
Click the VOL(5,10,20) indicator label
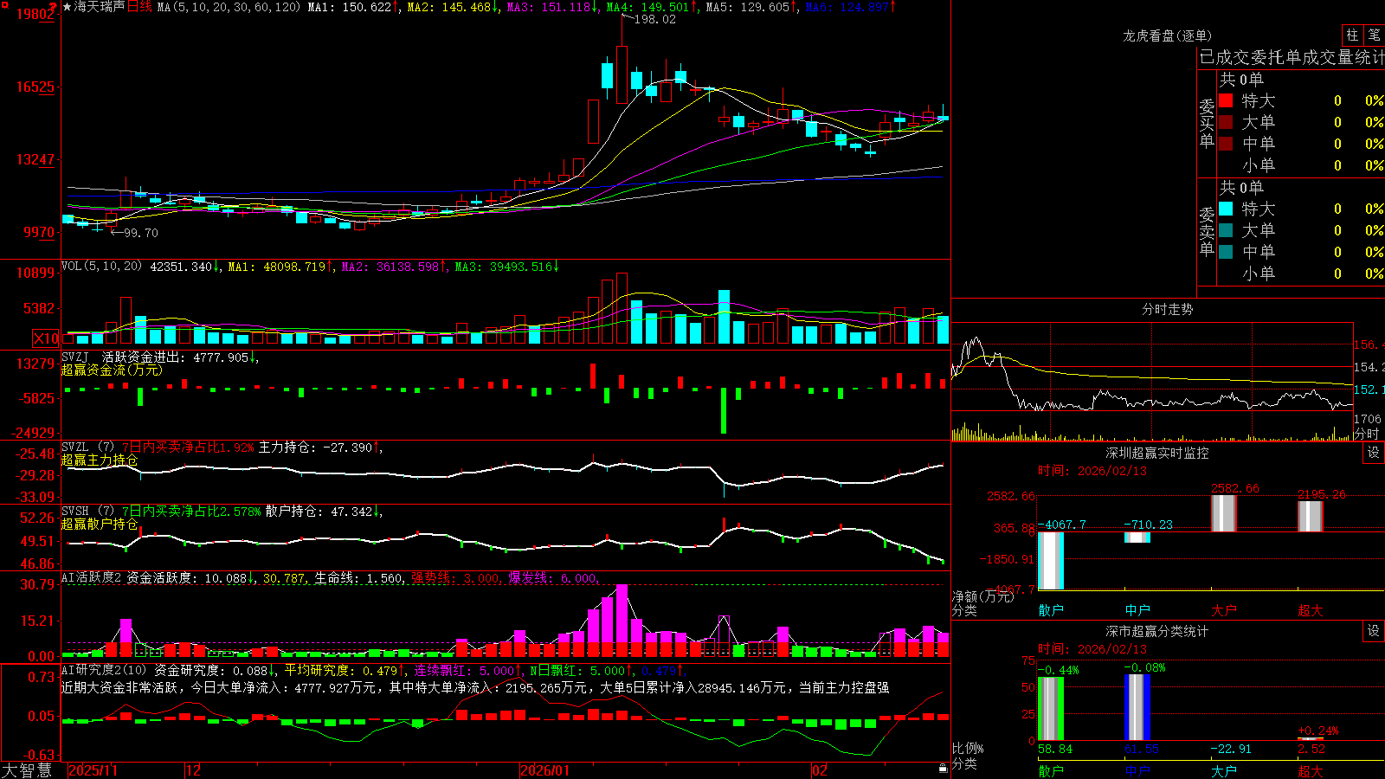click(x=101, y=267)
